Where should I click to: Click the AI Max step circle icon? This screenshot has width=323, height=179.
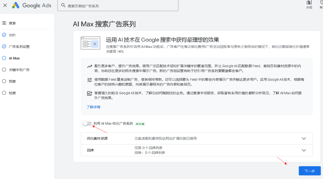tap(4, 58)
